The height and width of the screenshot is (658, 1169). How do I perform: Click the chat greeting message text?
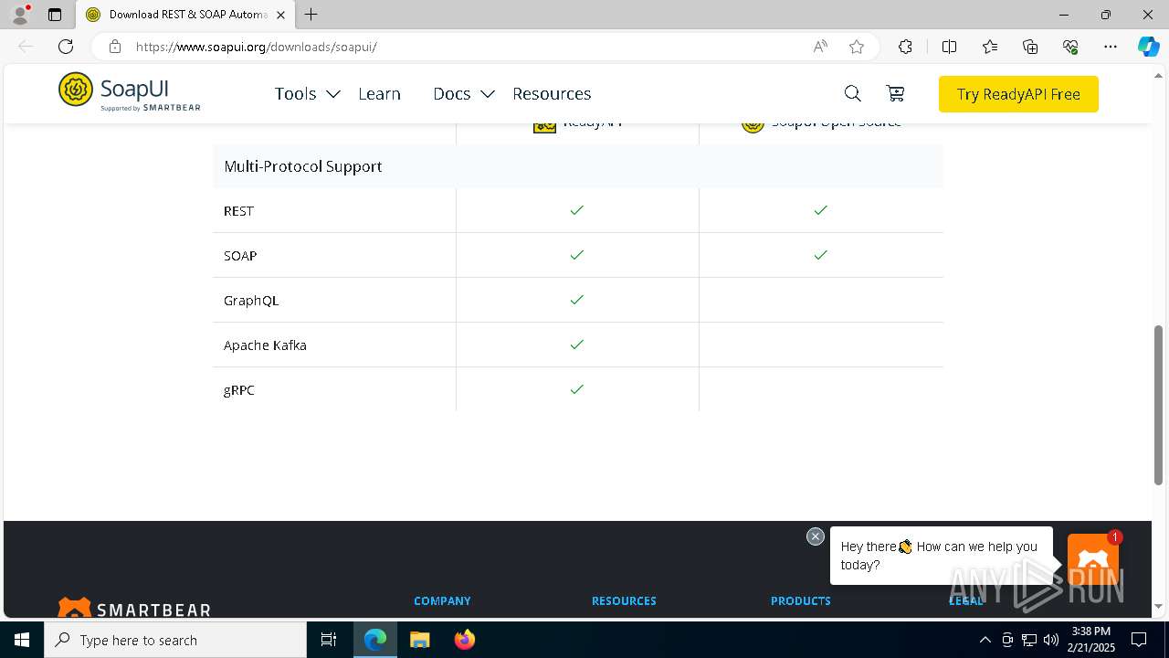(939, 556)
